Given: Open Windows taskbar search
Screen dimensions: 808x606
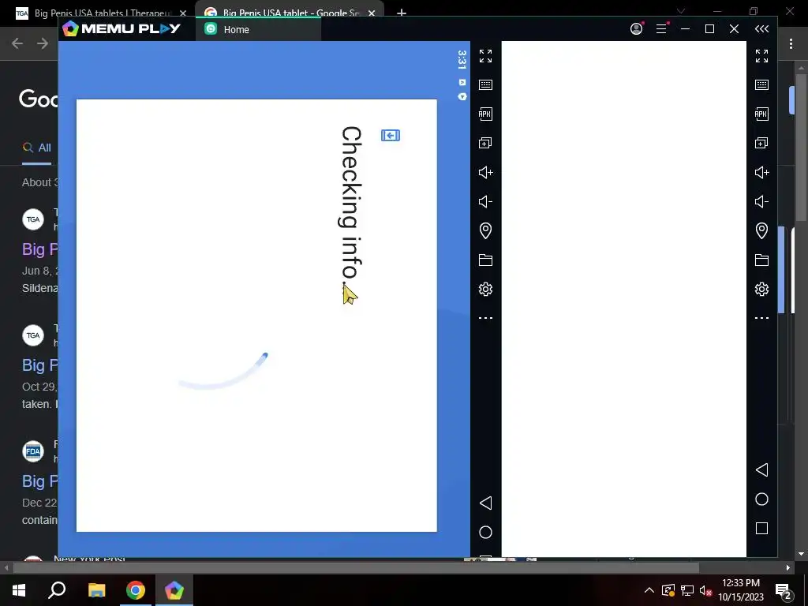Looking at the screenshot, I should click(x=57, y=590).
